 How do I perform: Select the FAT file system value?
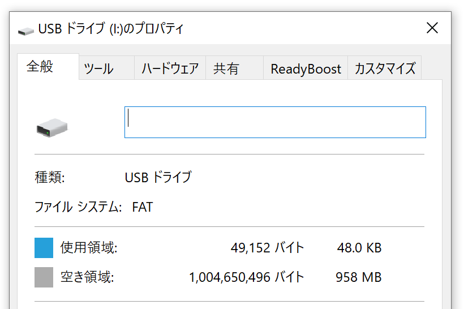[x=143, y=207]
